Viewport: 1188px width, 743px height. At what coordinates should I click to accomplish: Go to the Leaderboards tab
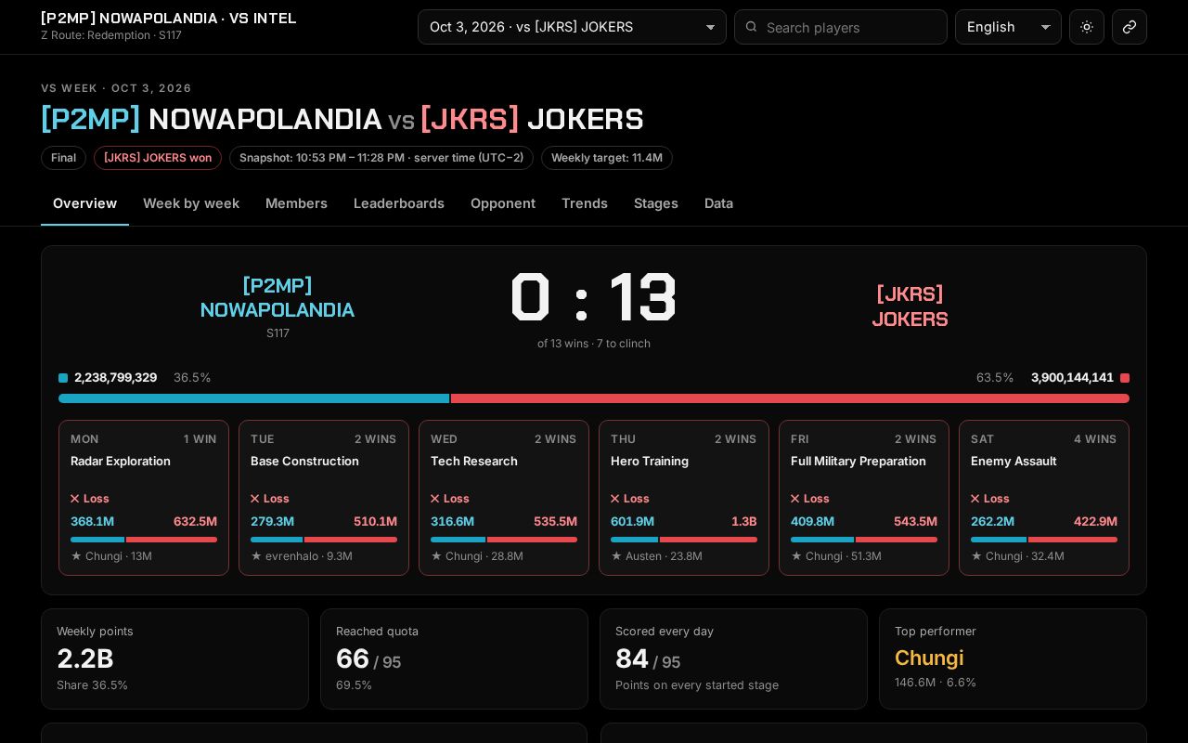tap(399, 203)
